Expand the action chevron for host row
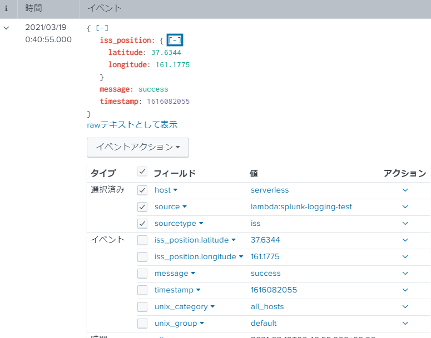The width and height of the screenshot is (431, 338). [405, 190]
